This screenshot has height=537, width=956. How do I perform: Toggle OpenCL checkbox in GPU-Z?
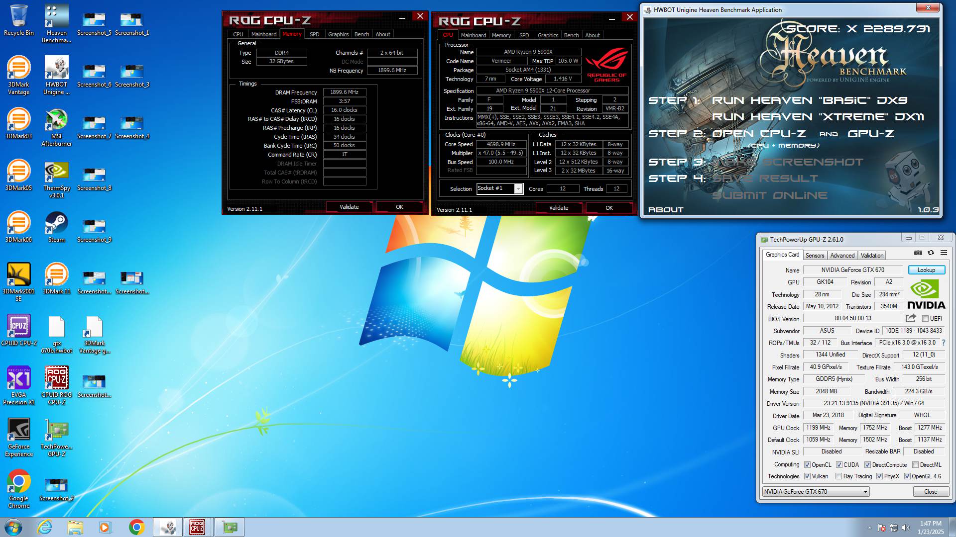click(x=807, y=465)
